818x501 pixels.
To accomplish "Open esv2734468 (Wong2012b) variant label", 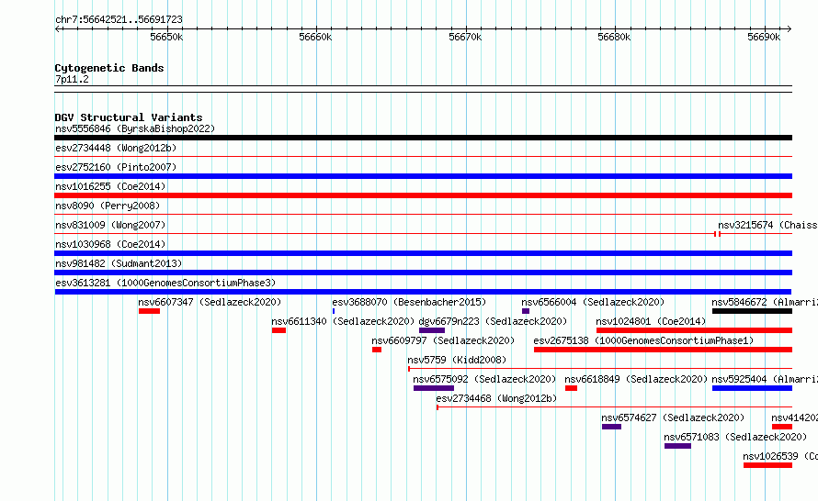I will pos(496,398).
